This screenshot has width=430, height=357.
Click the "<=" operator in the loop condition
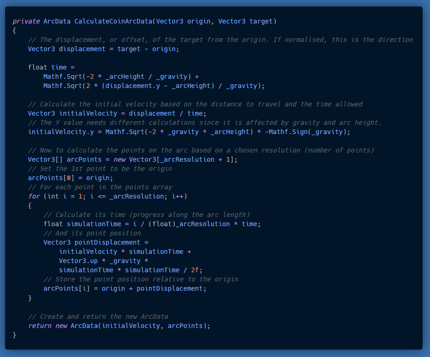(102, 197)
